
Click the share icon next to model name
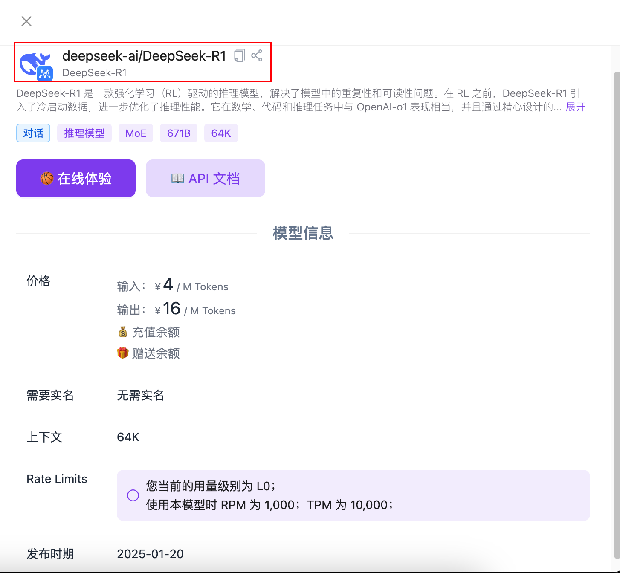pyautogui.click(x=257, y=55)
